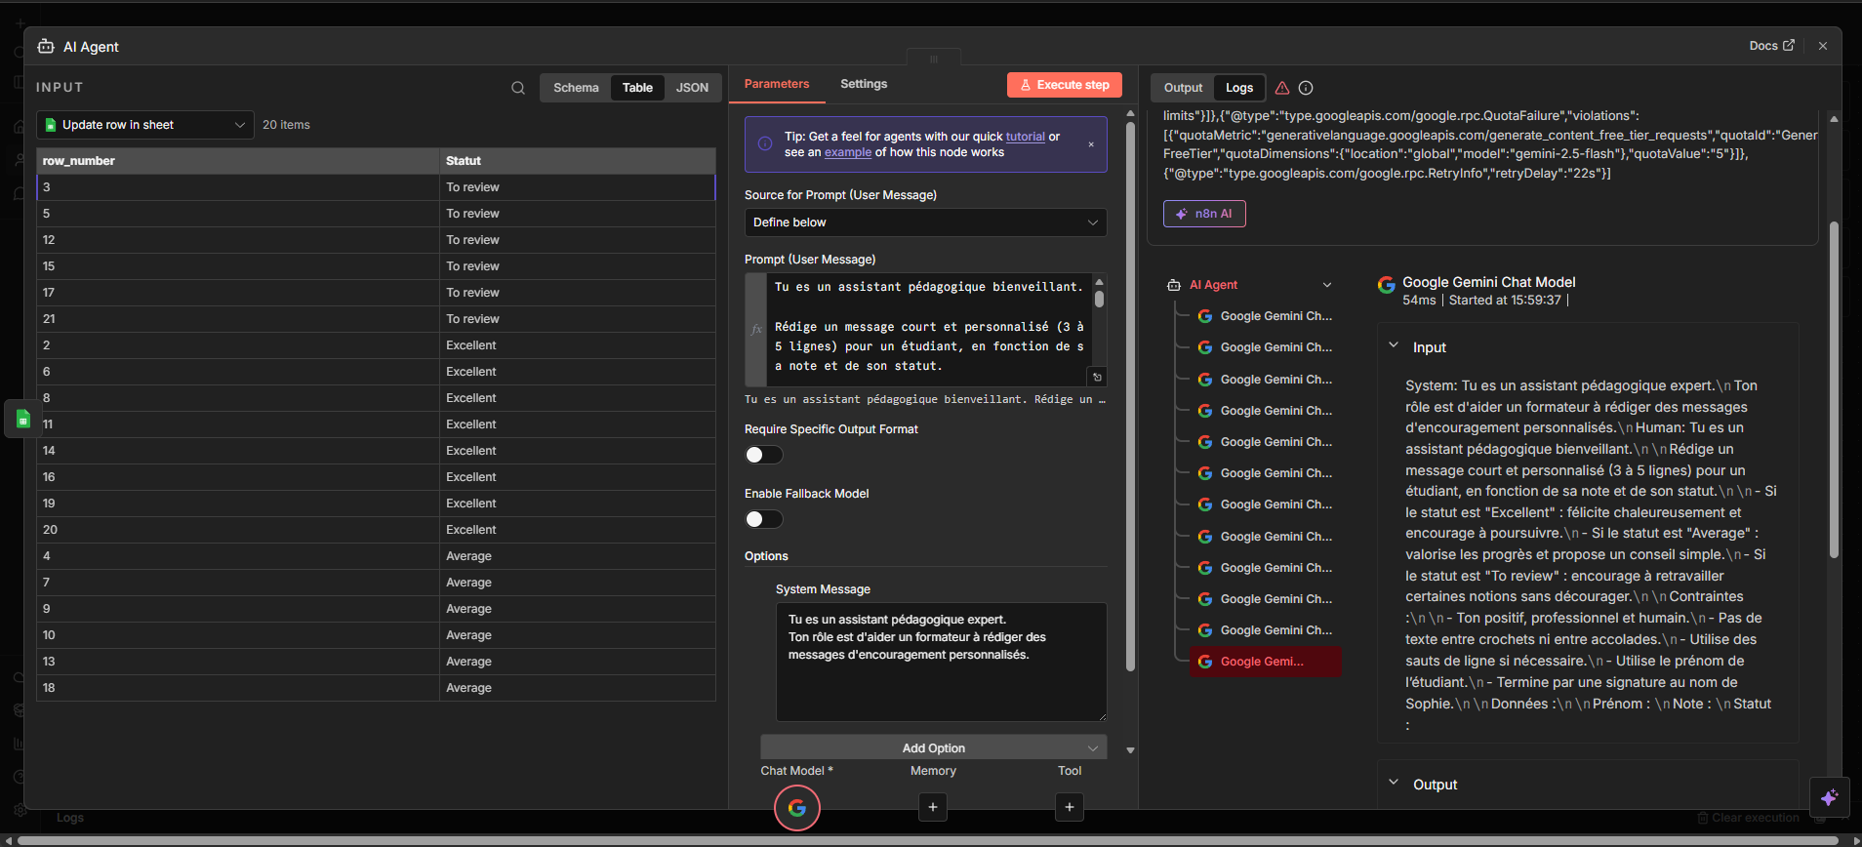This screenshot has height=847, width=1862.
Task: Enable Require Specific Output Format toggle
Action: (x=763, y=455)
